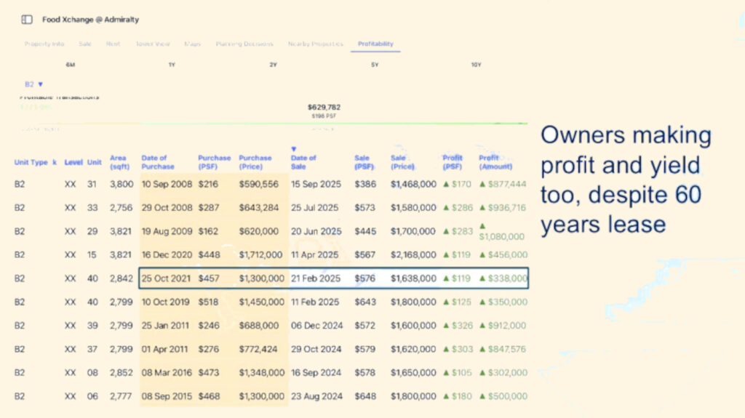Click the Area (sqft) column header
The height and width of the screenshot is (418, 745).
[119, 162]
